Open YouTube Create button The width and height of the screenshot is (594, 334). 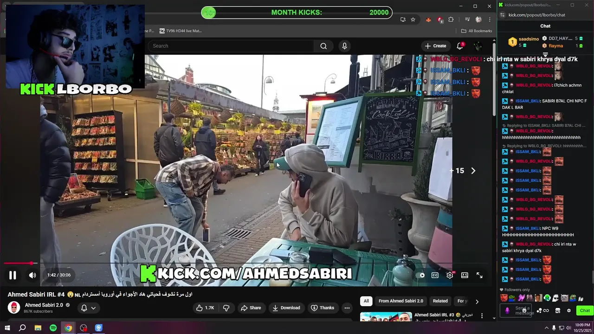point(435,46)
